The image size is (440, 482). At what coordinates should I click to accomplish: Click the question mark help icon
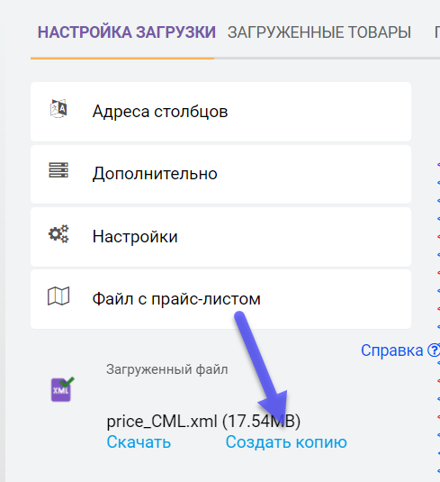click(434, 350)
